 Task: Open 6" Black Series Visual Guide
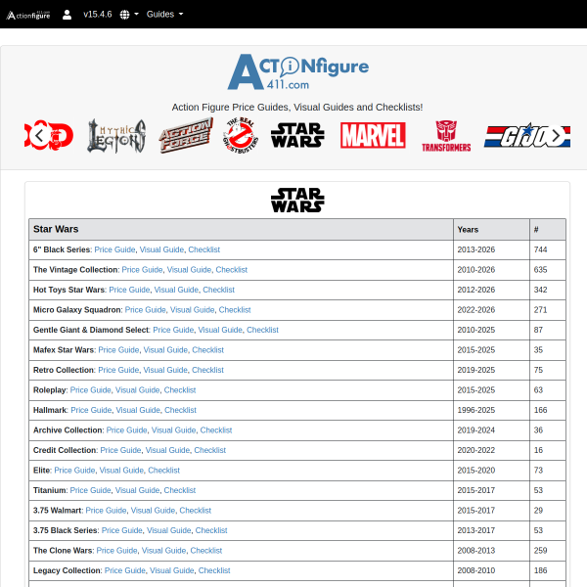(161, 249)
